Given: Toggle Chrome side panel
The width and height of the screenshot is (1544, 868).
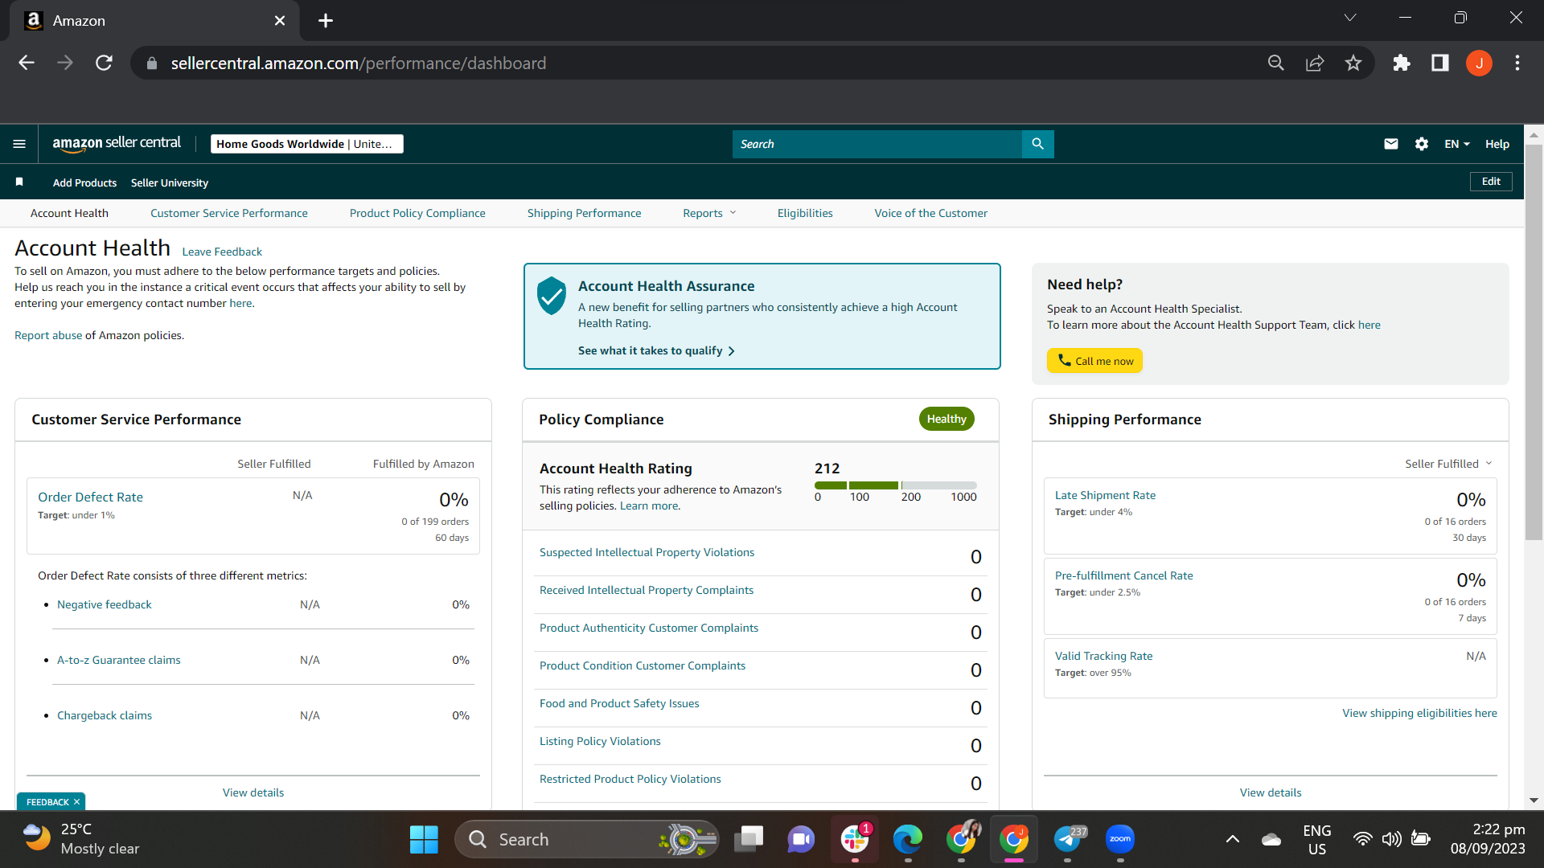Looking at the screenshot, I should click(x=1440, y=63).
